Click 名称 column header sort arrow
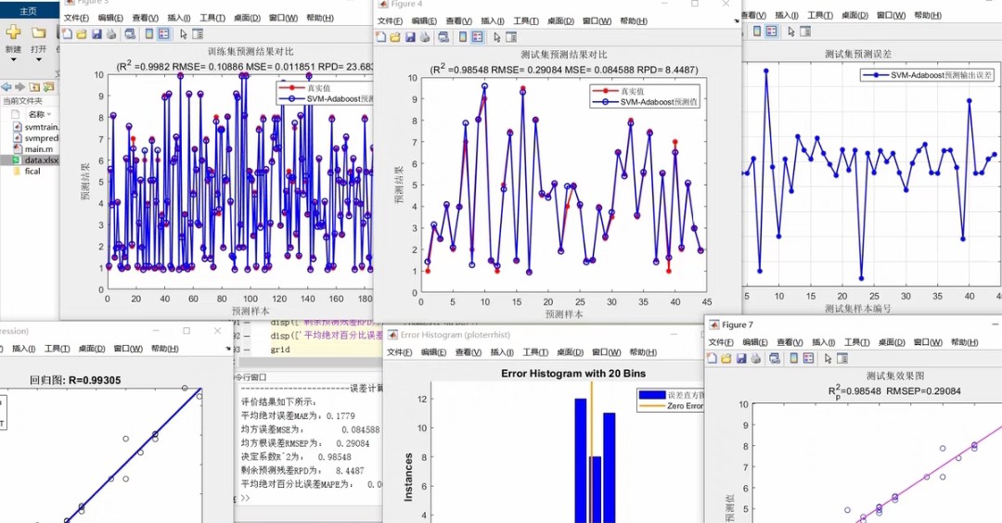This screenshot has height=523, width=1002. (x=48, y=114)
